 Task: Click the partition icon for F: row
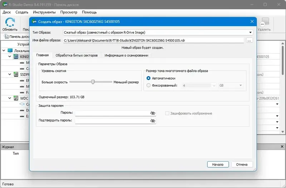pyautogui.click(x=22, y=93)
